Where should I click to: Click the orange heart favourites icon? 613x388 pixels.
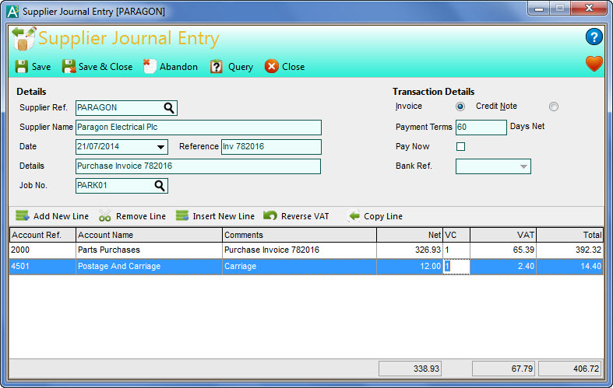click(x=594, y=64)
